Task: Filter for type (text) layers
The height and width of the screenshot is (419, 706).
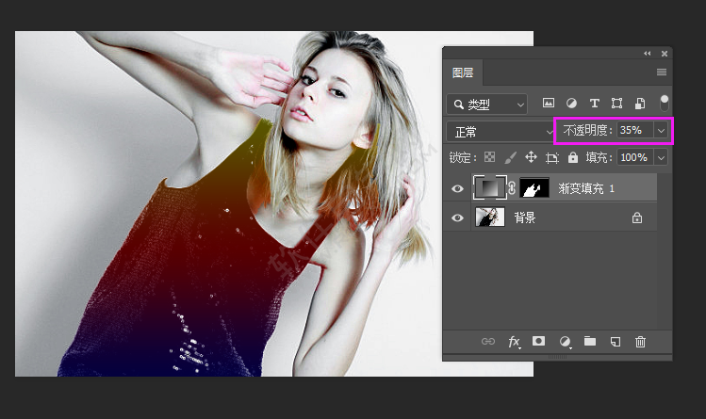Action: 594,104
